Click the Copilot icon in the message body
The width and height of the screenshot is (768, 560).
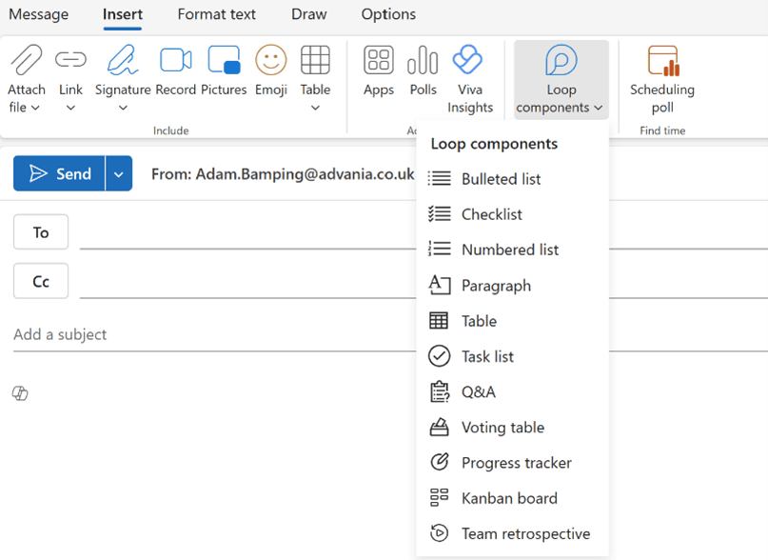coord(20,393)
